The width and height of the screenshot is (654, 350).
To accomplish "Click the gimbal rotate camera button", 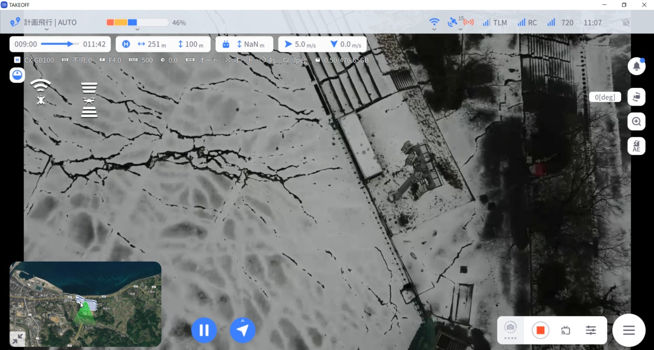I will point(636,97).
